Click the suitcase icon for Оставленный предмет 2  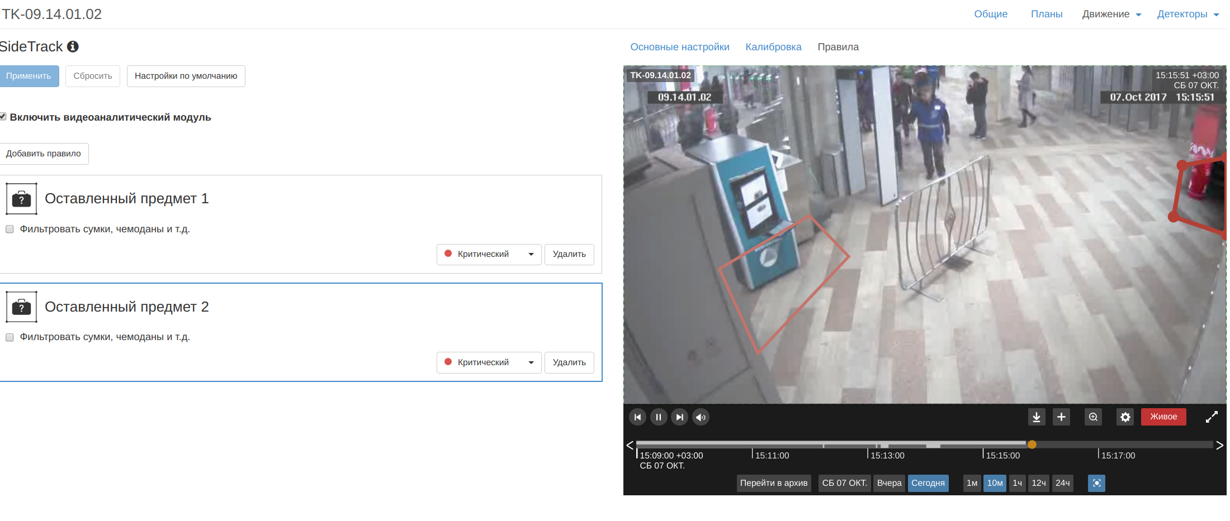[x=21, y=307]
